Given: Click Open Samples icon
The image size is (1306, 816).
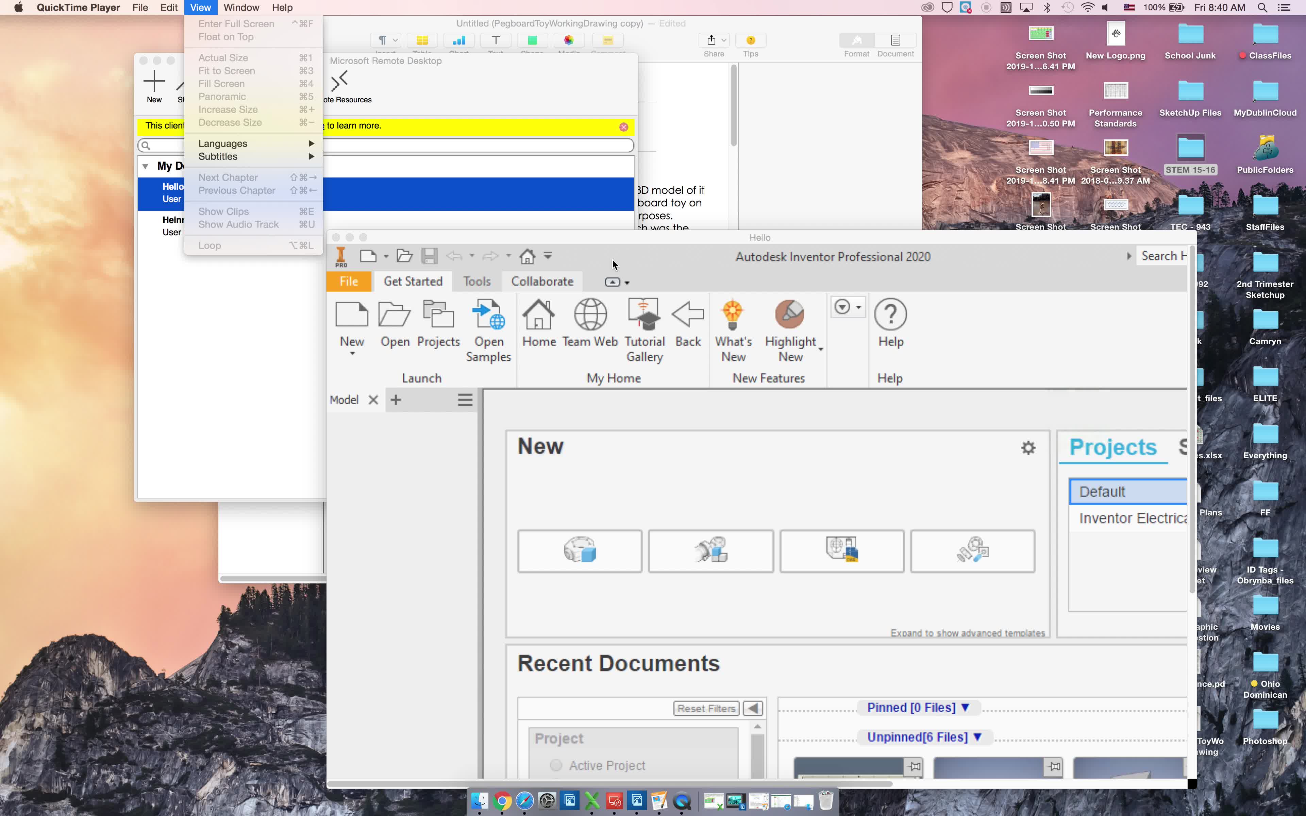Looking at the screenshot, I should [x=488, y=314].
